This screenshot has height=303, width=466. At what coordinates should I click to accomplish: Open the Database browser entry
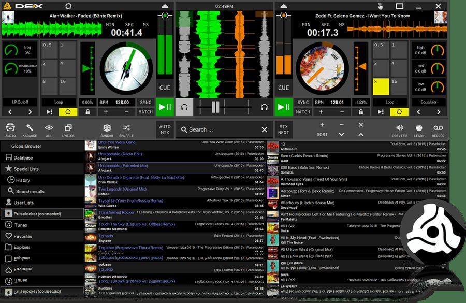click(42, 157)
